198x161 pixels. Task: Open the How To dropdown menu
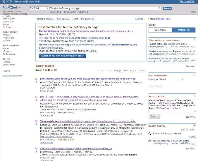tap(34, 1)
